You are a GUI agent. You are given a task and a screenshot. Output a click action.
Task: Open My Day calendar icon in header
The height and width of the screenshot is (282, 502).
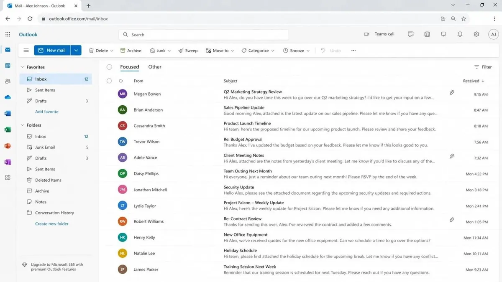(427, 34)
